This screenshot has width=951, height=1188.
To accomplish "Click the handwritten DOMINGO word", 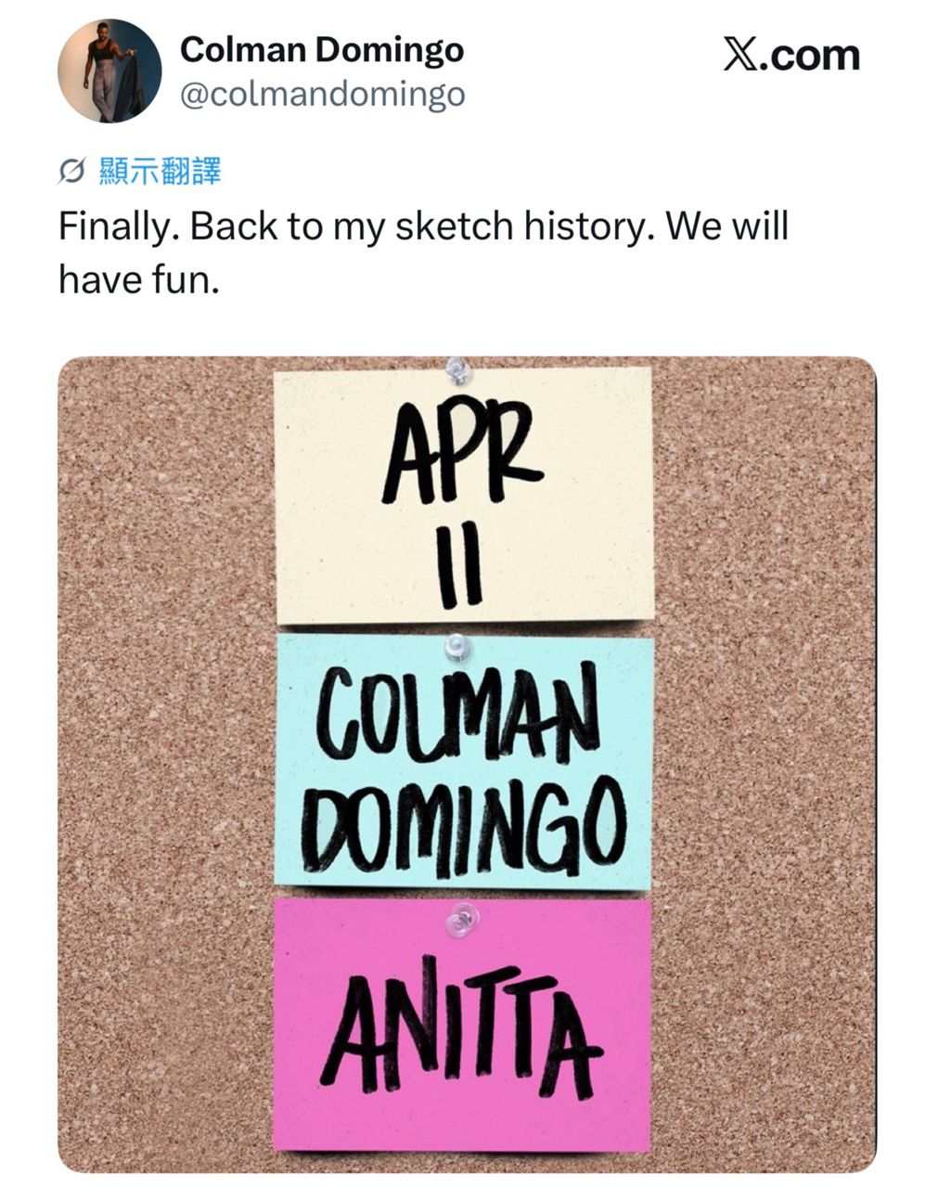I will [461, 826].
